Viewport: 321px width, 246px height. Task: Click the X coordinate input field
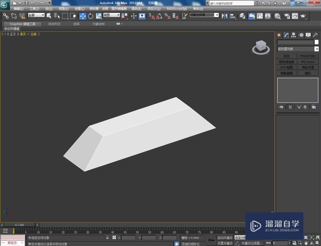point(128,238)
